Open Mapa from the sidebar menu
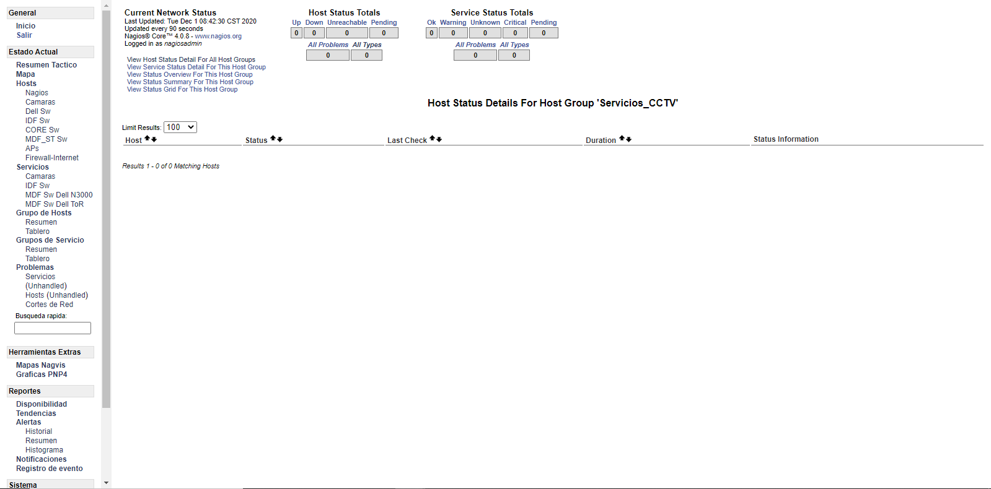991x489 pixels. (x=25, y=74)
